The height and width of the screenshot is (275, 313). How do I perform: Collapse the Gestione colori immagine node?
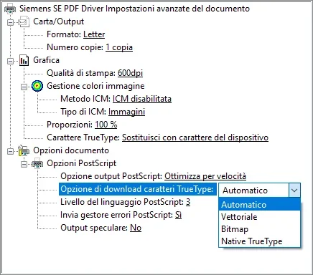click(24, 87)
